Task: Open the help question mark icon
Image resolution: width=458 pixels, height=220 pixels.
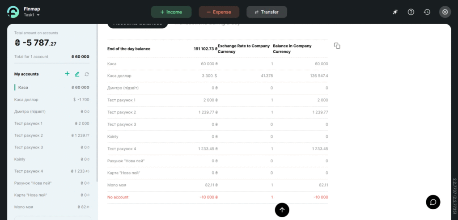Action: tap(411, 12)
